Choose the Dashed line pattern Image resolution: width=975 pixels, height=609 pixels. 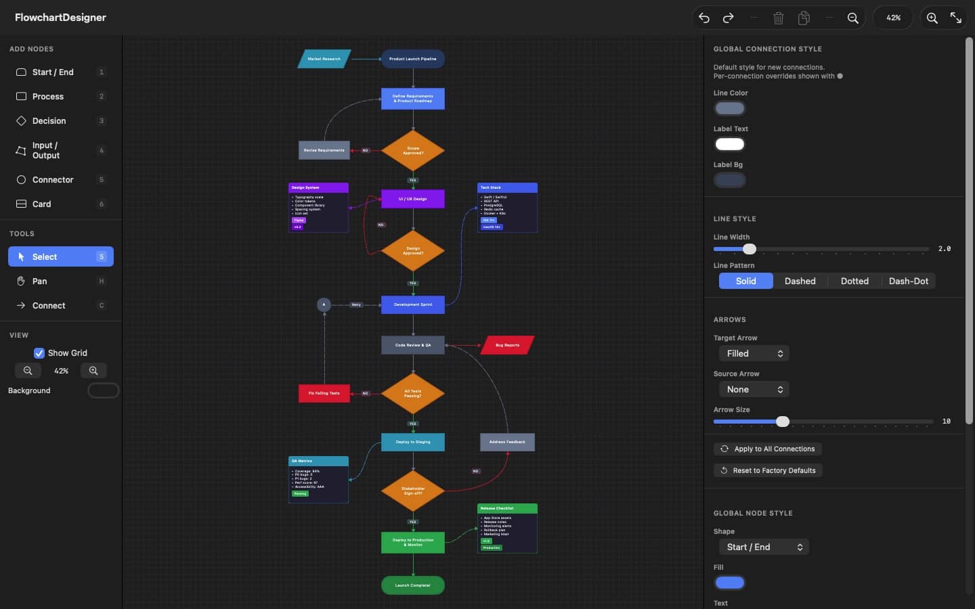click(800, 281)
